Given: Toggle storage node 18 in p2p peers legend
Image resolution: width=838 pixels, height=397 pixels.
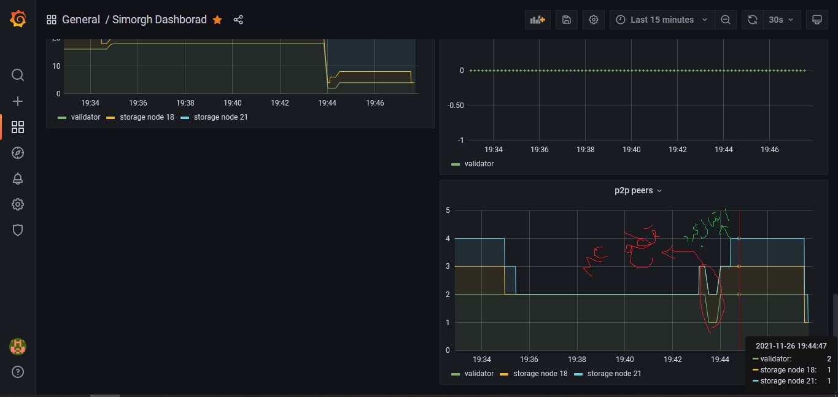Looking at the screenshot, I should (540, 374).
